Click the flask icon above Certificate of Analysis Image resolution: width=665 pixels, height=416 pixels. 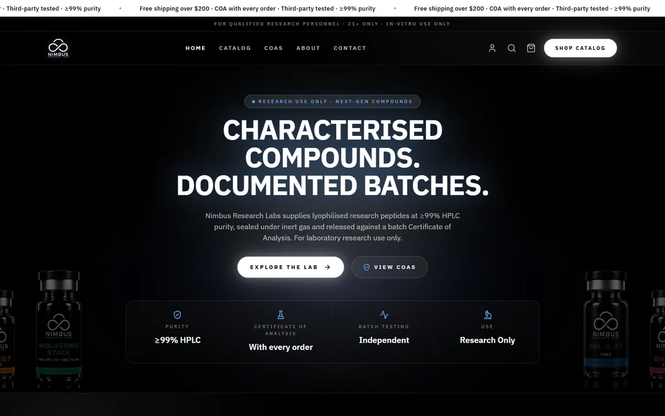coord(280,314)
